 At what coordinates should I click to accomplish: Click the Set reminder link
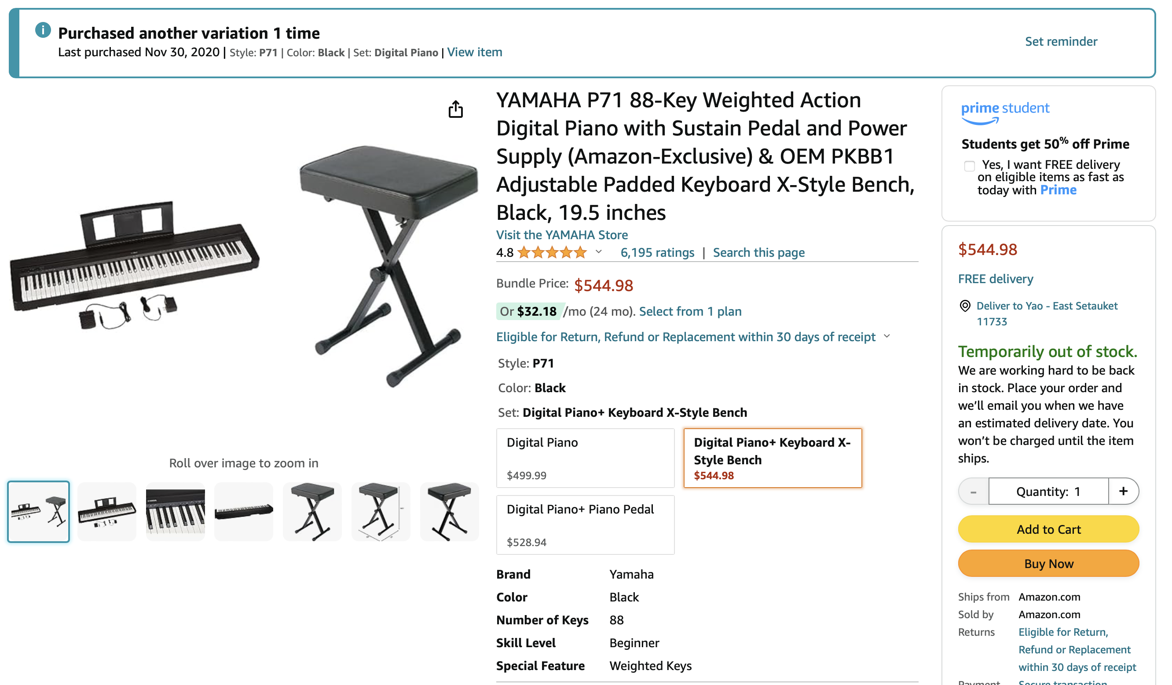pyautogui.click(x=1060, y=41)
